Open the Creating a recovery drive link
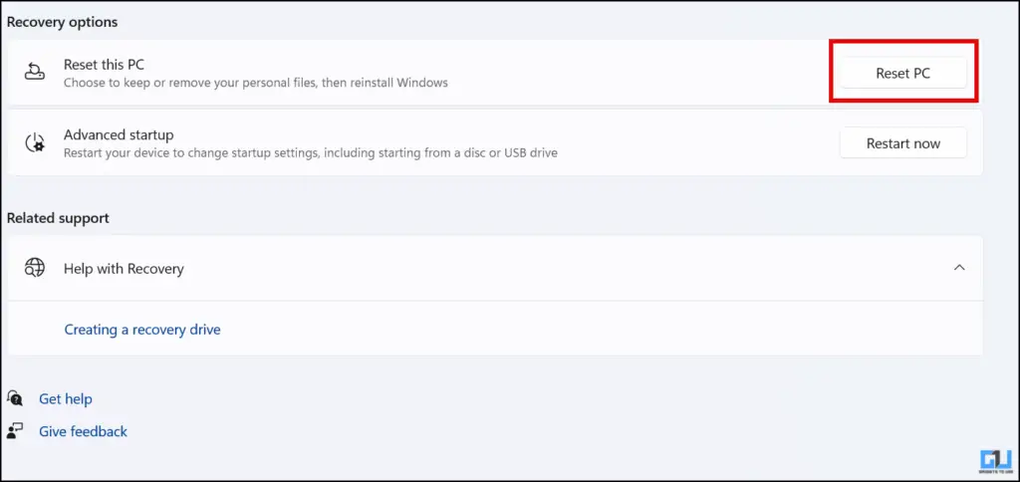This screenshot has width=1020, height=482. tap(142, 330)
